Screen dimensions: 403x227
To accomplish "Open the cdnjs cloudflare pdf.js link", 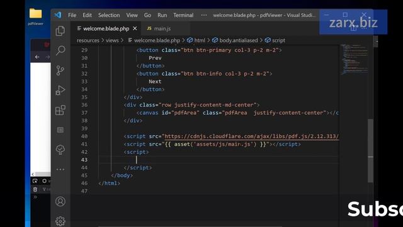I will (x=251, y=136).
